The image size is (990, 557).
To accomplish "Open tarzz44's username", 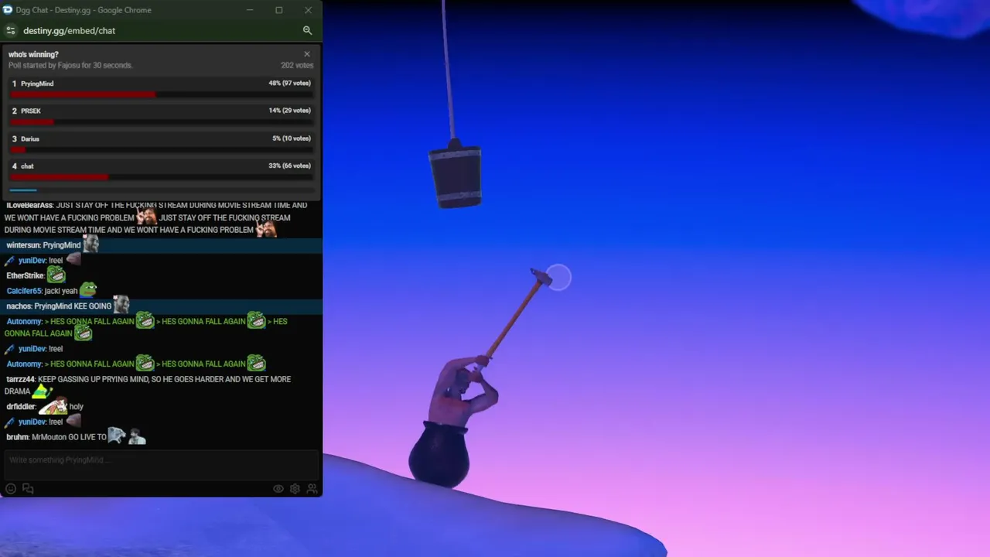I will pyautogui.click(x=21, y=379).
